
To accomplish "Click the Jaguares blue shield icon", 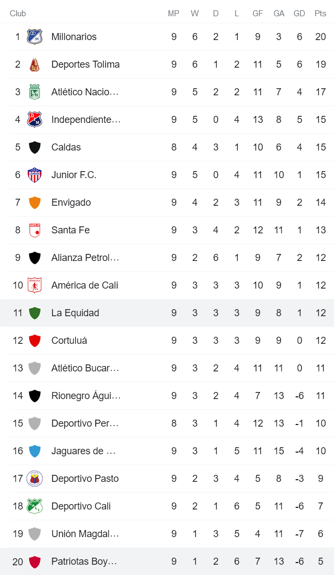I will [35, 451].
